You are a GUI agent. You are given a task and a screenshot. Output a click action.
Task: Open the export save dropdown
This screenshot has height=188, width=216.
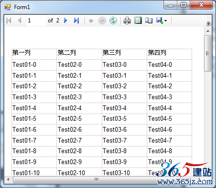point(162,21)
